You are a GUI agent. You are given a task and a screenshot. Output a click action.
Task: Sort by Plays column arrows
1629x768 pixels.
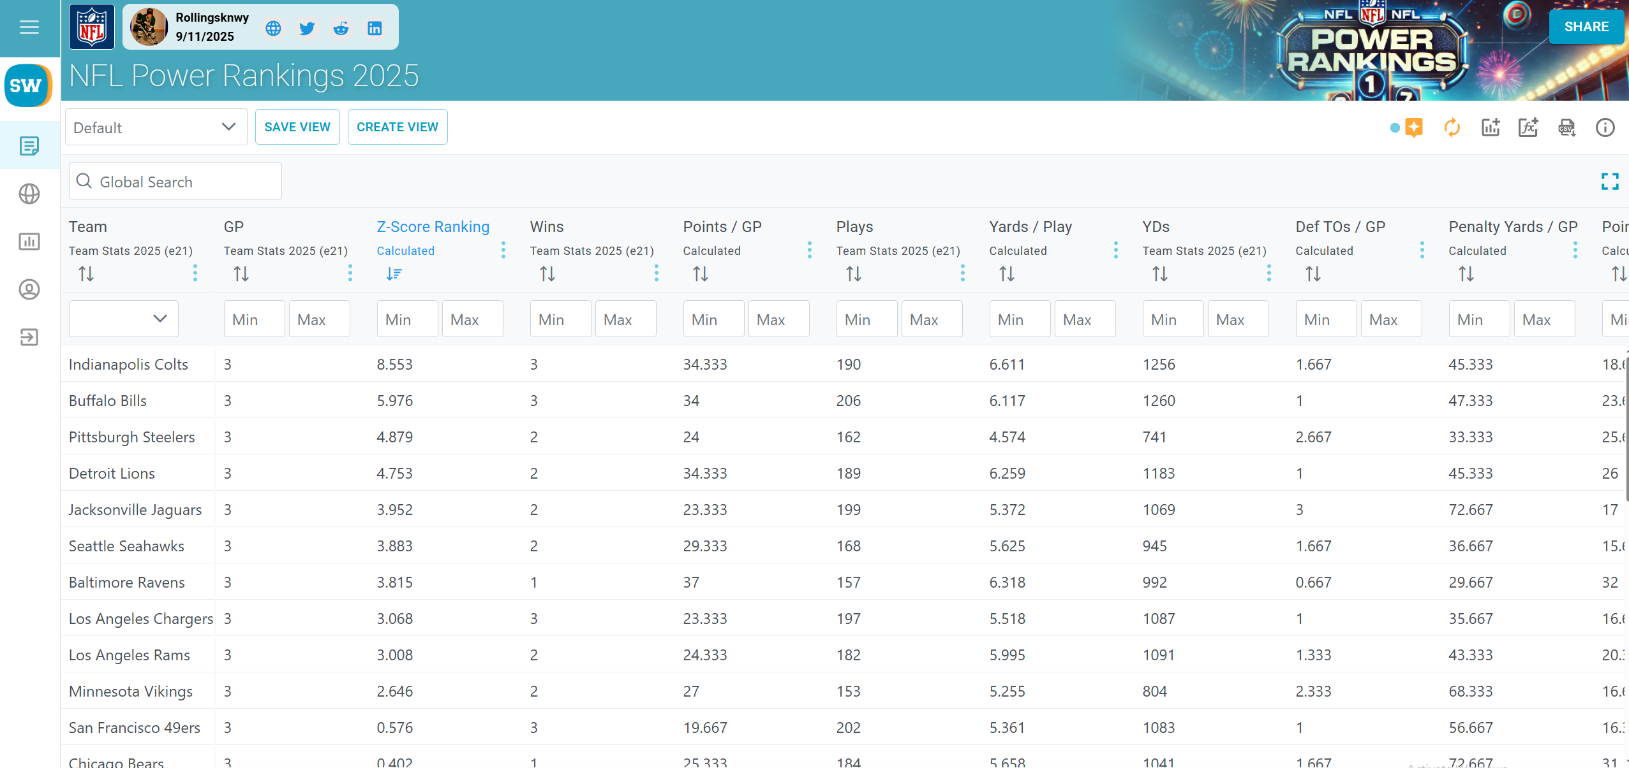(x=854, y=274)
